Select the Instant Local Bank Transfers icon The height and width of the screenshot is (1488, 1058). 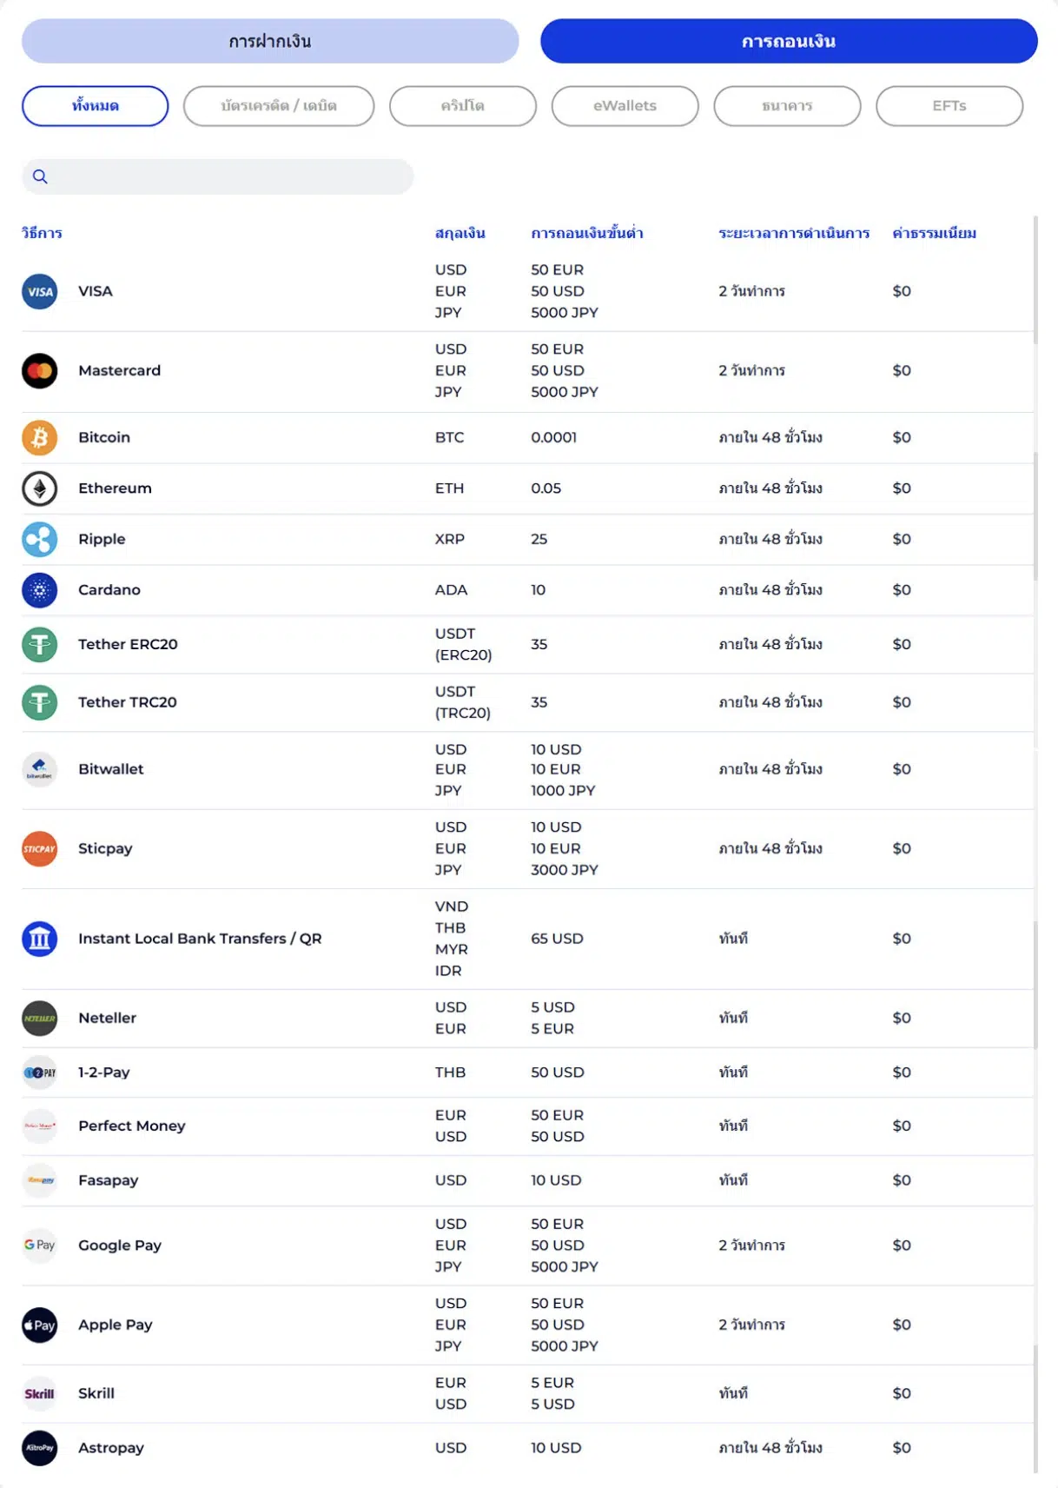click(40, 939)
